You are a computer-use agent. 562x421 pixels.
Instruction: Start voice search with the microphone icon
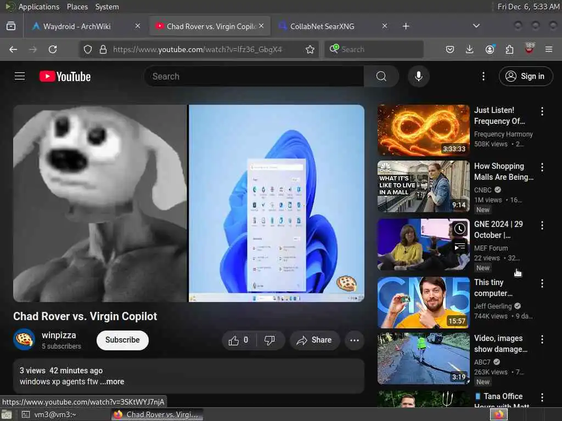click(x=418, y=76)
